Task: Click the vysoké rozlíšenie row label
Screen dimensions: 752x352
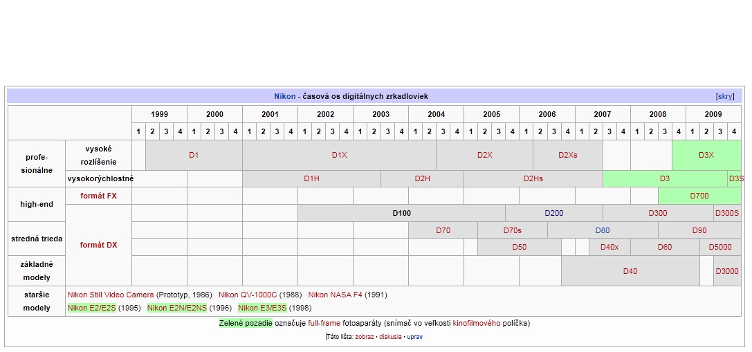Action: pyautogui.click(x=98, y=156)
